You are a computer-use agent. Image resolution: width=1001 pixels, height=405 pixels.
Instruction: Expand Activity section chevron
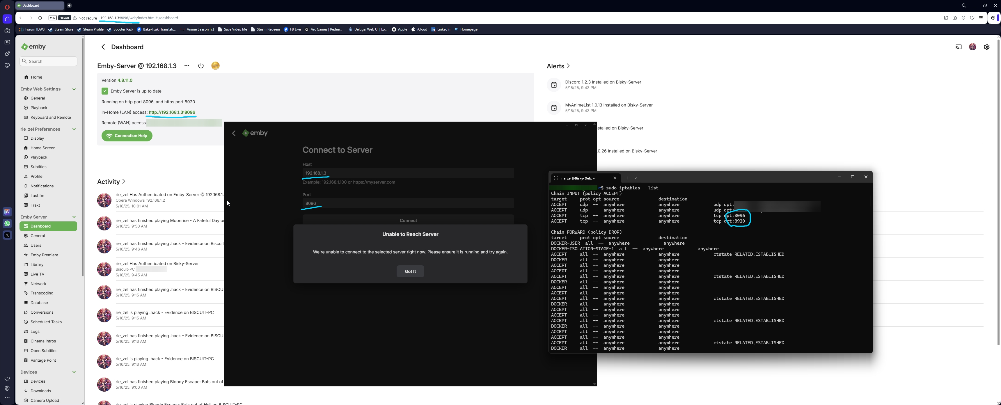124,182
